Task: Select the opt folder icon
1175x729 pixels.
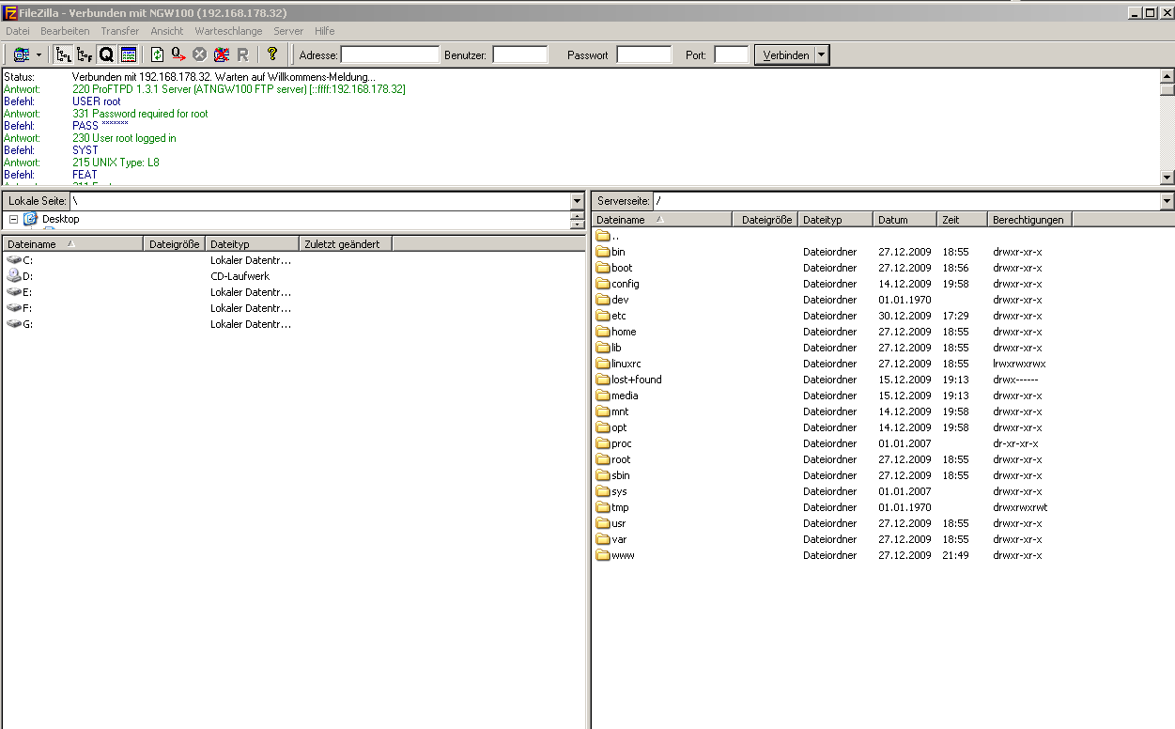Action: [603, 427]
